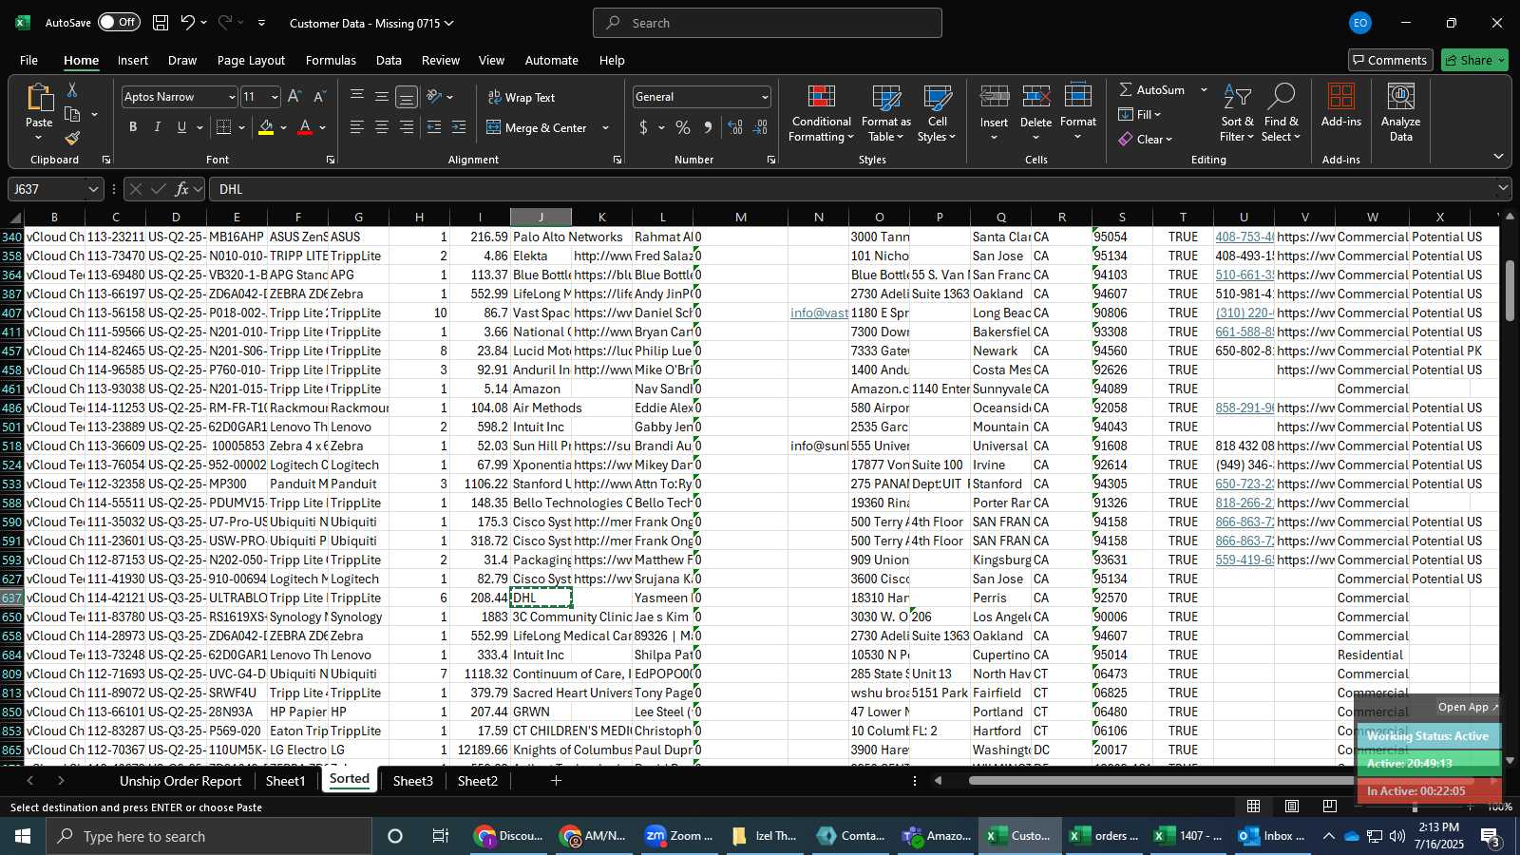Click the Format Painter brush icon
The height and width of the screenshot is (855, 1520).
click(72, 139)
